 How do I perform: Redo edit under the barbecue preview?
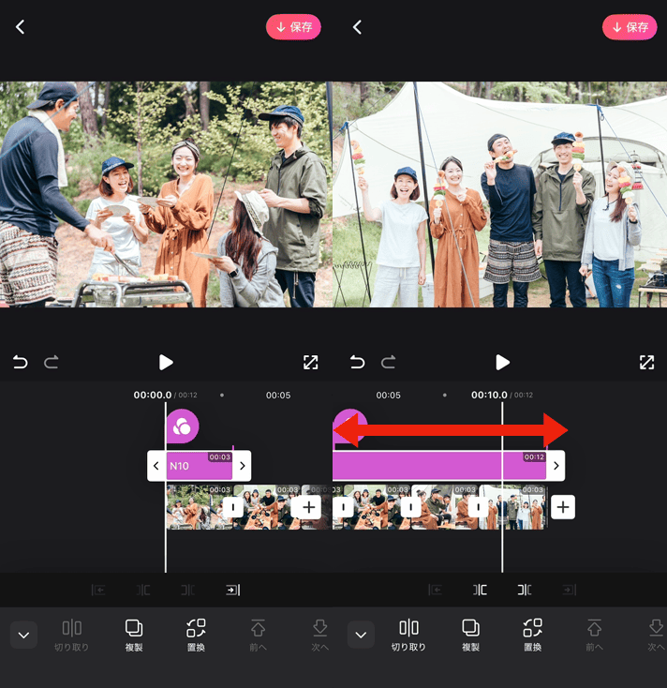click(52, 363)
